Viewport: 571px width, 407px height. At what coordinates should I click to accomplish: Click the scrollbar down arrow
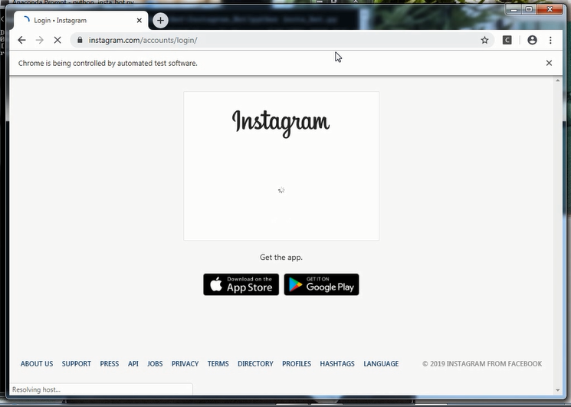pos(557,390)
